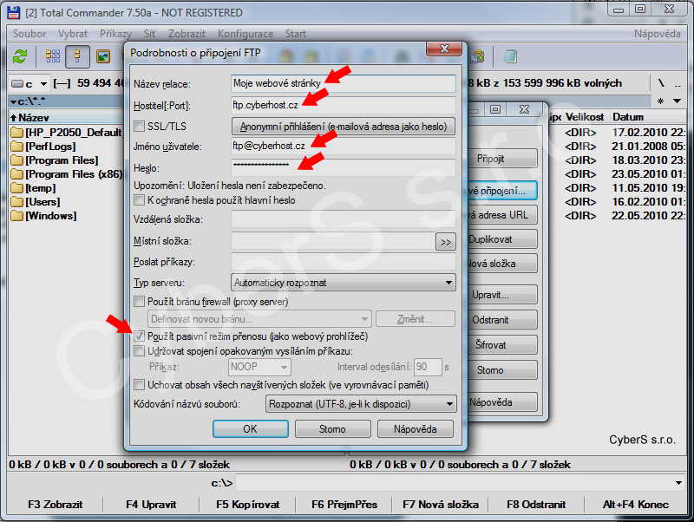Viewport: 694px width, 522px height.
Task: Click 'Anonymní přihlášení' button
Action: [344, 127]
